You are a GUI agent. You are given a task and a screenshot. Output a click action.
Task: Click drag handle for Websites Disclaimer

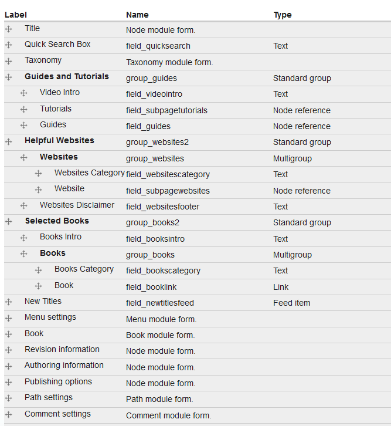[x=23, y=205]
